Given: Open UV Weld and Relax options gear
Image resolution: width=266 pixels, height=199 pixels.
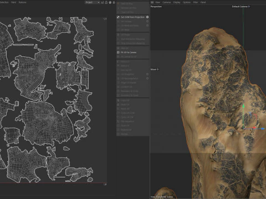Looking at the screenshot, I should pyautogui.click(x=147, y=25).
